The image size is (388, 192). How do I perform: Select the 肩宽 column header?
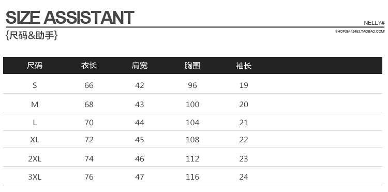point(140,66)
